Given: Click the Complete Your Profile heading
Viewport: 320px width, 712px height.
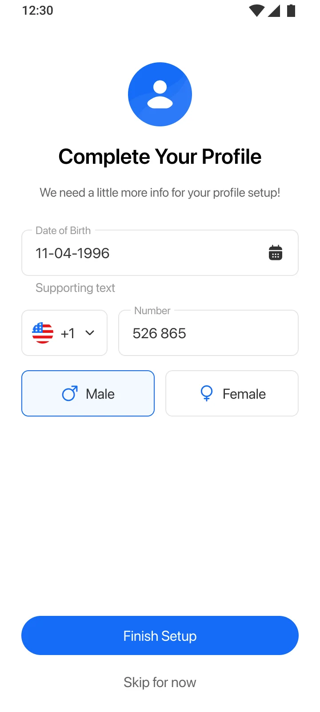Looking at the screenshot, I should pos(160,157).
